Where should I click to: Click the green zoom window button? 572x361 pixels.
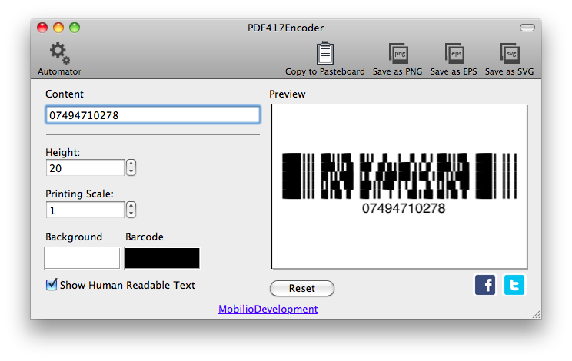75,28
